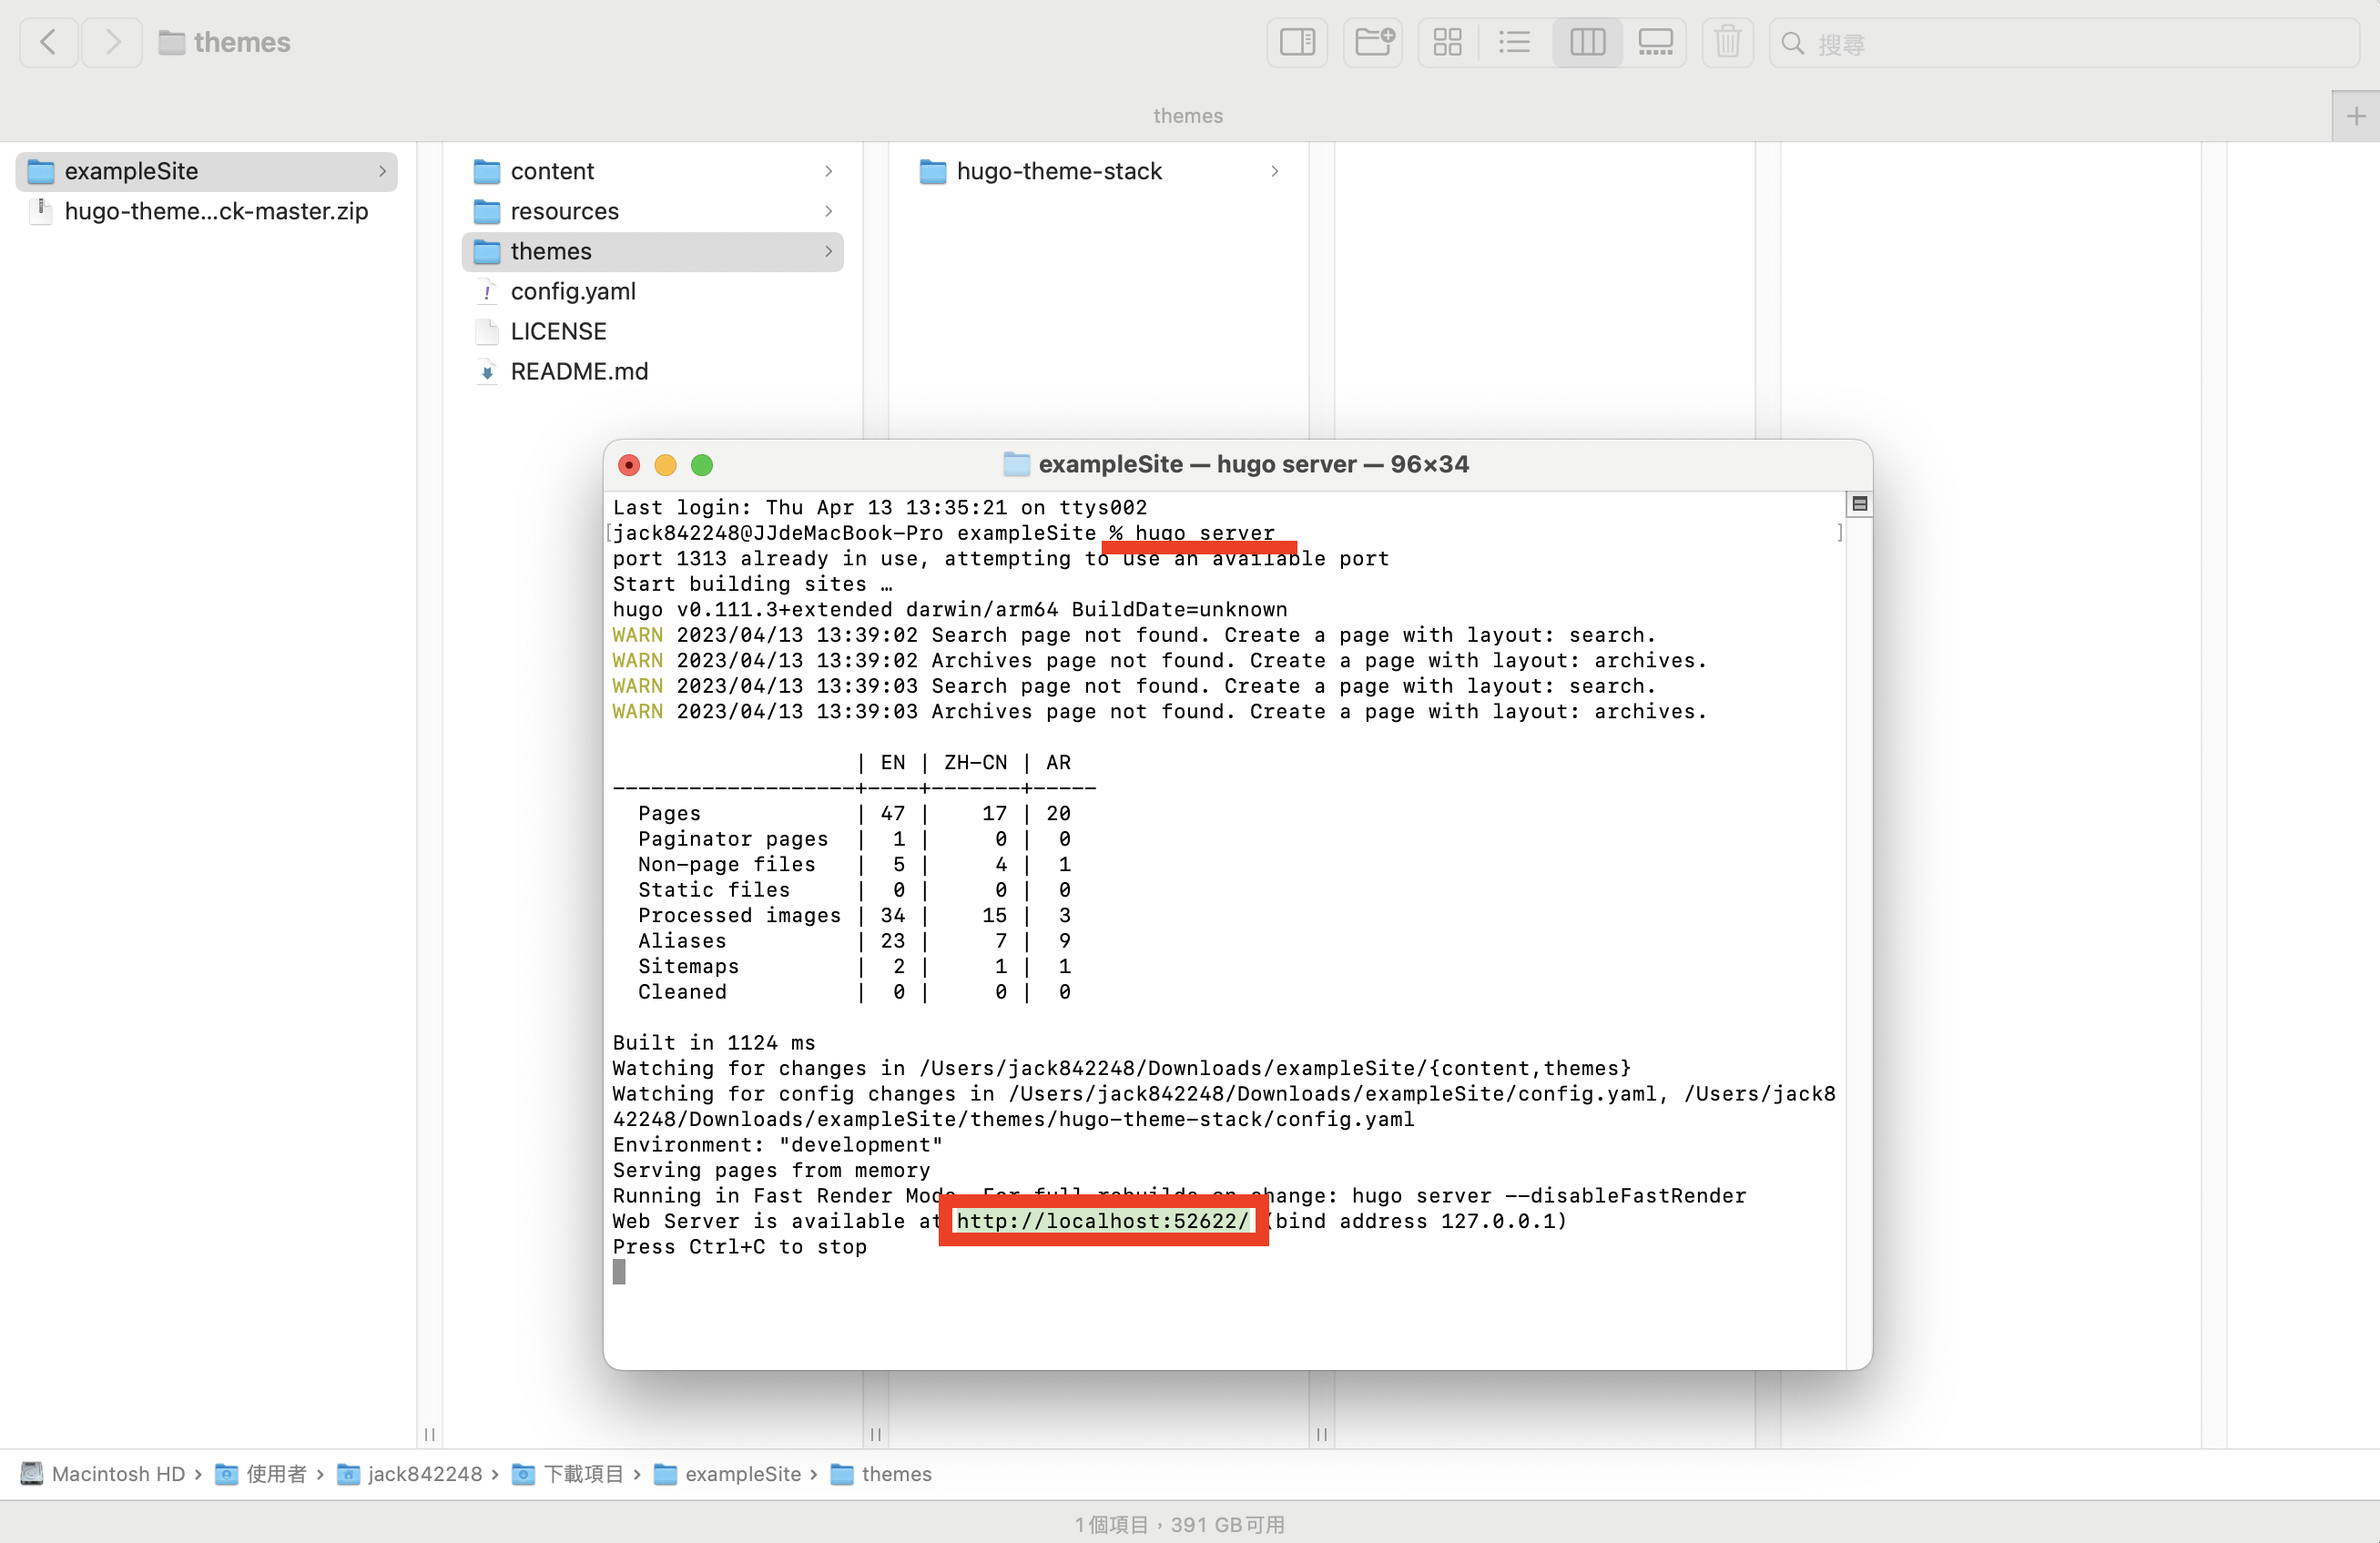The image size is (2380, 1543).
Task: Click the zip archive file icon
Action: click(41, 212)
